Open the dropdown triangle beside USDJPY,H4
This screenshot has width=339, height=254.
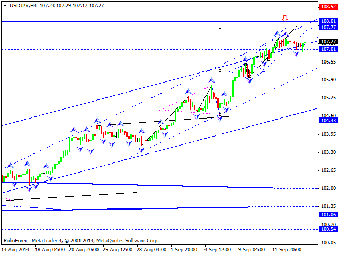click(x=4, y=4)
